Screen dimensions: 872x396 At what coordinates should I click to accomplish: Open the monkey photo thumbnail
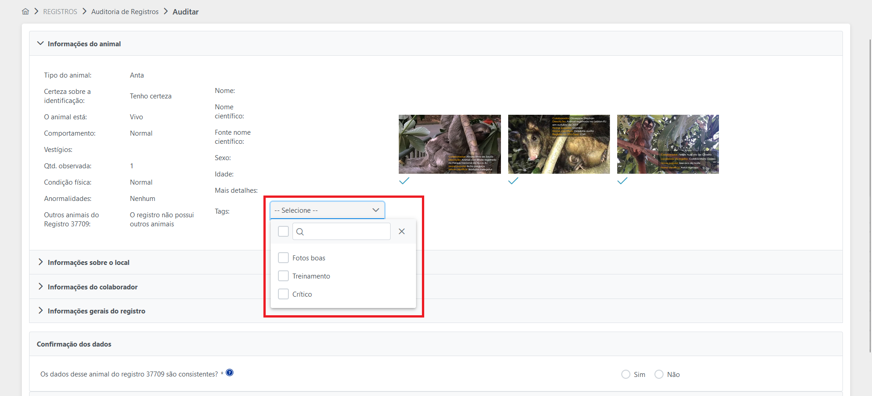(668, 144)
